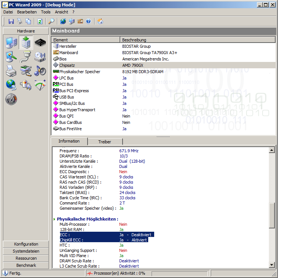Open the Drives disk icon
Screen dimensions: 286x278
coord(40,57)
